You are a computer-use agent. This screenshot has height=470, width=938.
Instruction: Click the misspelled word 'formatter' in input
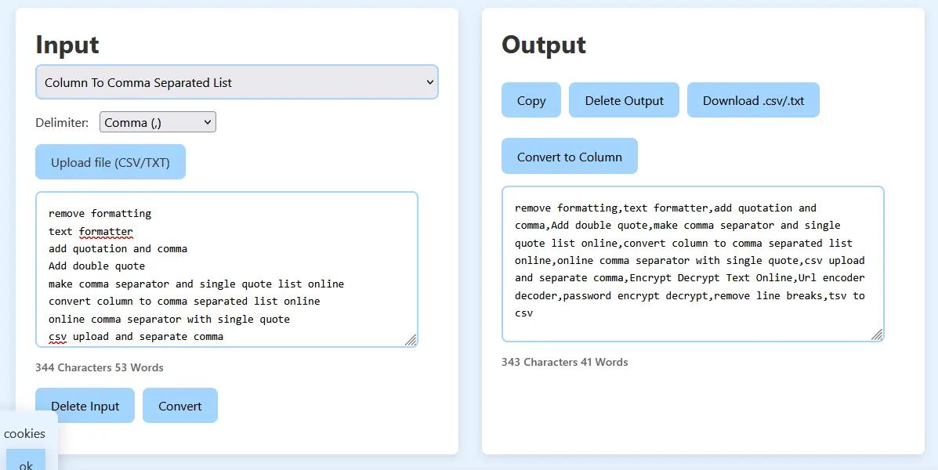click(x=106, y=231)
